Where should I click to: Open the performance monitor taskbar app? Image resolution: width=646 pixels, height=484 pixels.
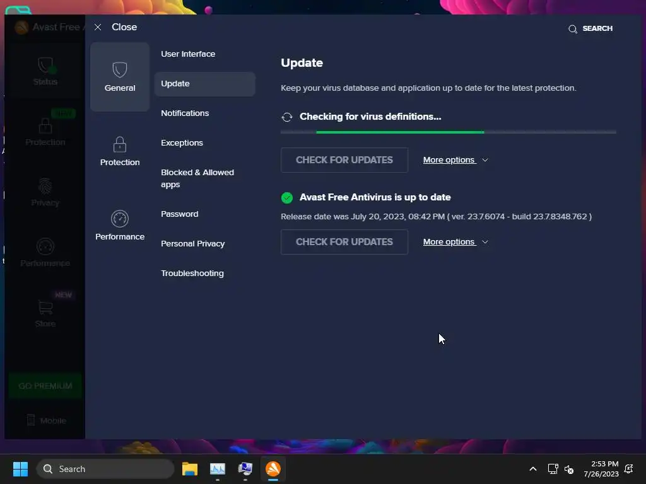point(218,469)
